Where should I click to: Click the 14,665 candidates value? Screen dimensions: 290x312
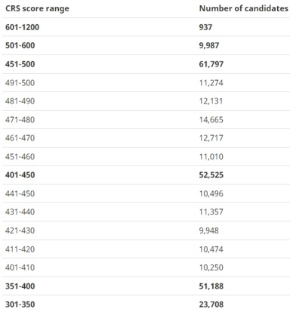[x=211, y=119]
